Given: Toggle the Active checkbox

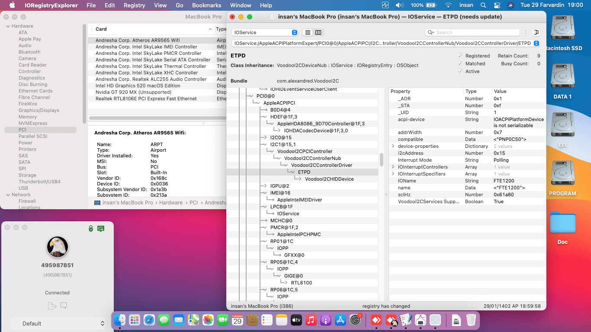Looking at the screenshot, I should (460, 71).
